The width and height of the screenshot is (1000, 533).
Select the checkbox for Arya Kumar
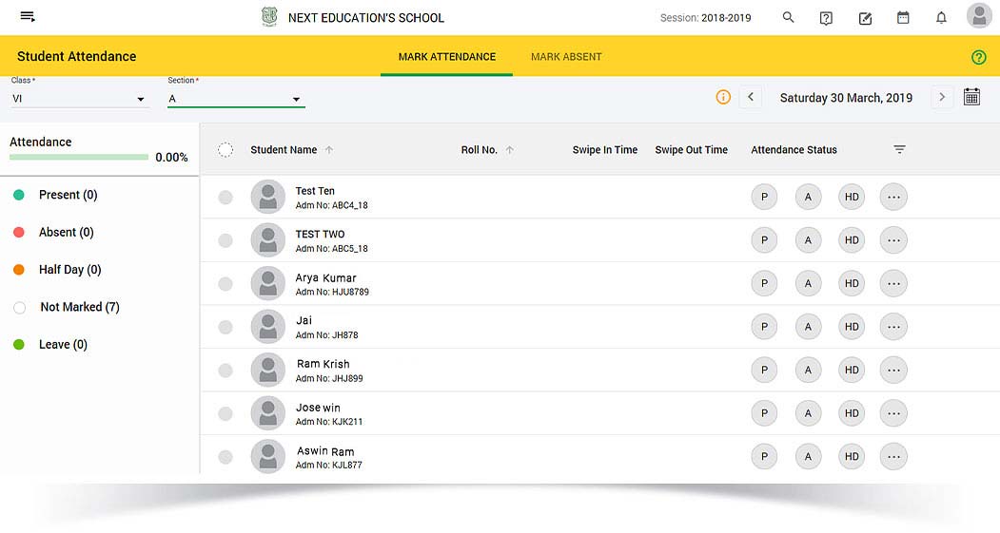coord(225,284)
